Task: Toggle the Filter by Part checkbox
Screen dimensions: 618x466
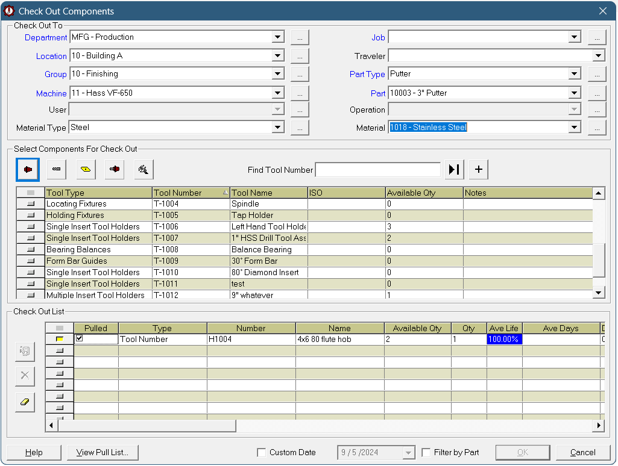Action: (x=426, y=453)
